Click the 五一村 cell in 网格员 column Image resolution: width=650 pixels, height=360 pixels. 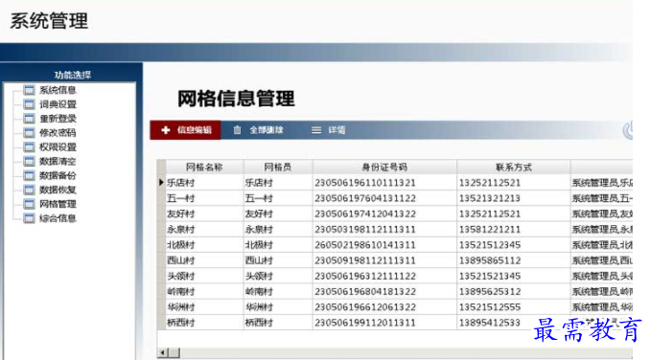278,198
